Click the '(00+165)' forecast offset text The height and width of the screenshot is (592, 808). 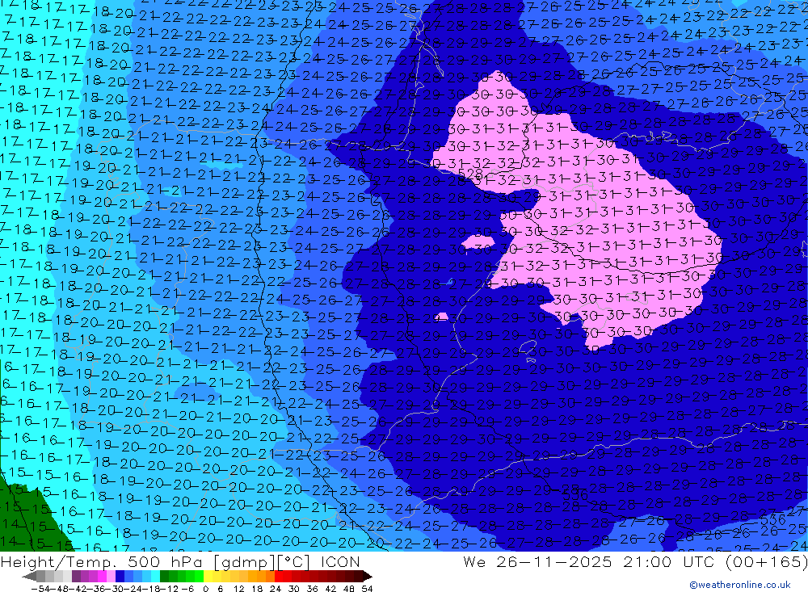point(766,561)
